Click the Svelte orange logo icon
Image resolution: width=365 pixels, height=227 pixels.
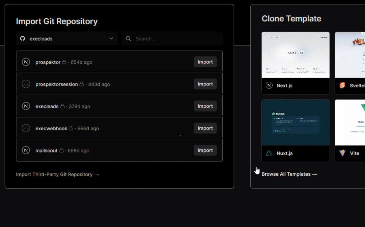342,85
